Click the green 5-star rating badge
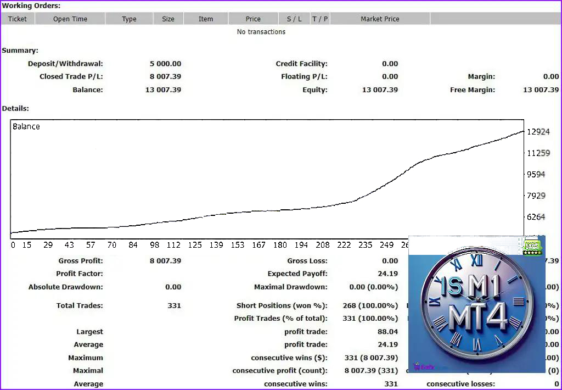 (531, 247)
